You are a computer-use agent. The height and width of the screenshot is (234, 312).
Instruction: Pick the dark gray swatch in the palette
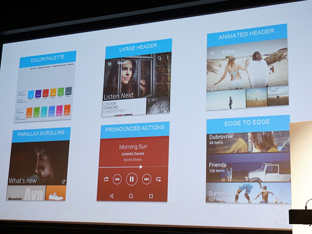pyautogui.click(x=68, y=91)
